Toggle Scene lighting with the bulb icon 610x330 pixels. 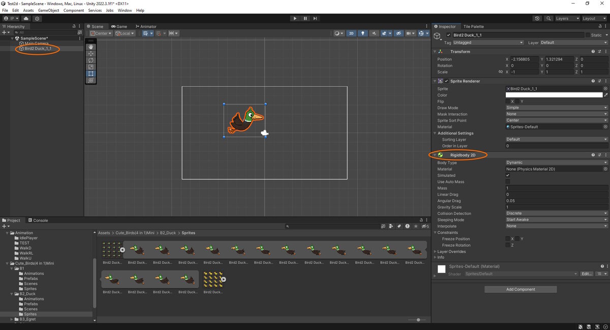[x=363, y=34]
